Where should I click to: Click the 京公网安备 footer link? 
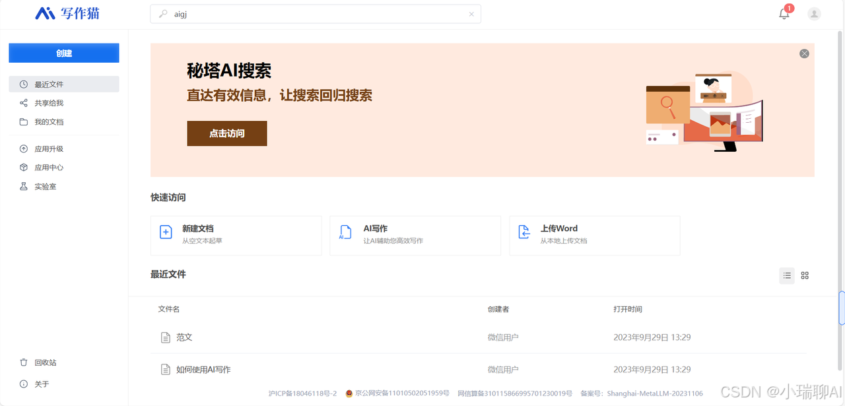(402, 393)
